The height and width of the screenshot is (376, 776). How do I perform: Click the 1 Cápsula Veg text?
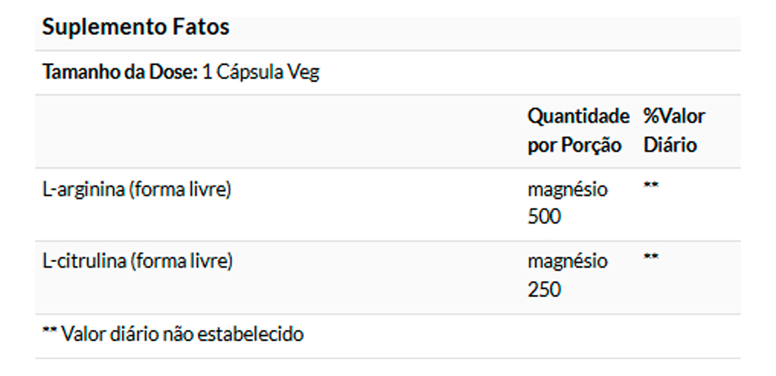(x=261, y=72)
